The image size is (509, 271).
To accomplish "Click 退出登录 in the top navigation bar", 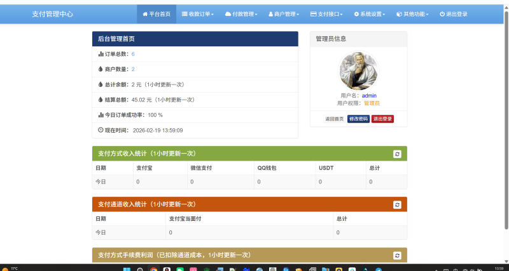I will click(x=454, y=14).
